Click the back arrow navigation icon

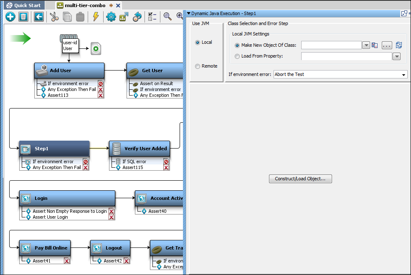click(38, 17)
